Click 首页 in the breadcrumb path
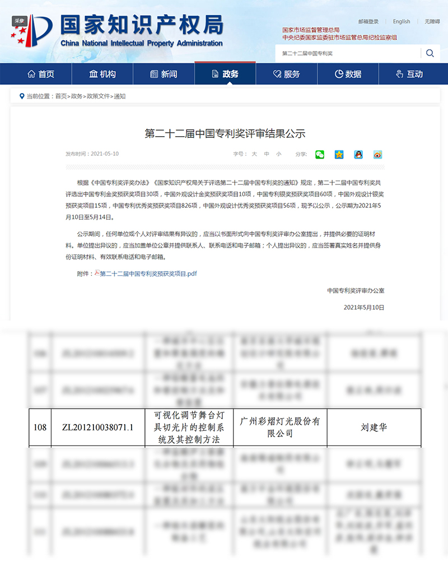Screen dimensions: 448x585 coord(60,96)
